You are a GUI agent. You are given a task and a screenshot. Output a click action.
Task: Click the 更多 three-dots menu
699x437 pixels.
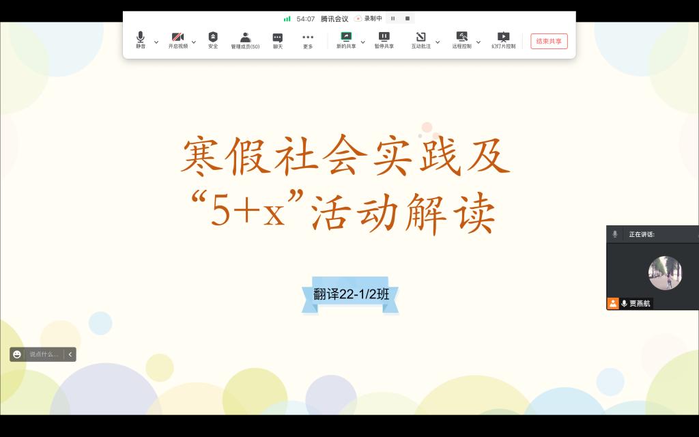308,40
